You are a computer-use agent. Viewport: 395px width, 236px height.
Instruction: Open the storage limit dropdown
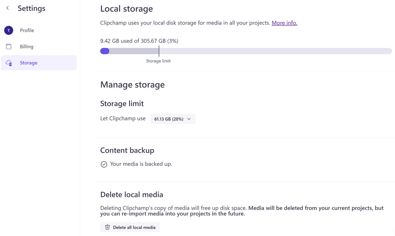[173, 119]
